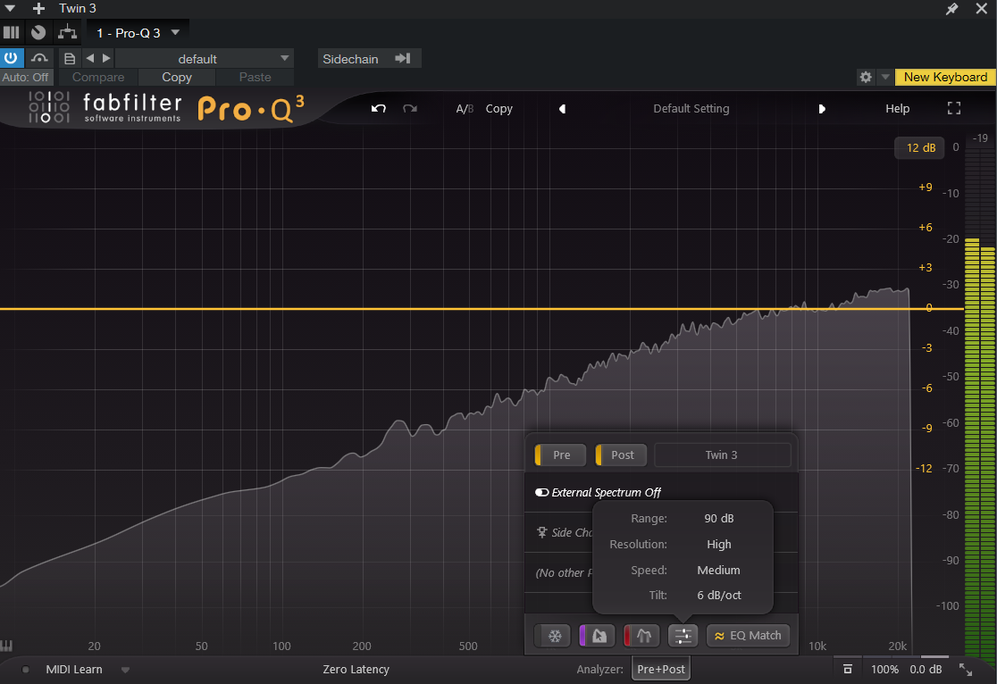
Task: Redo change in Pro-Q
Action: 410,109
